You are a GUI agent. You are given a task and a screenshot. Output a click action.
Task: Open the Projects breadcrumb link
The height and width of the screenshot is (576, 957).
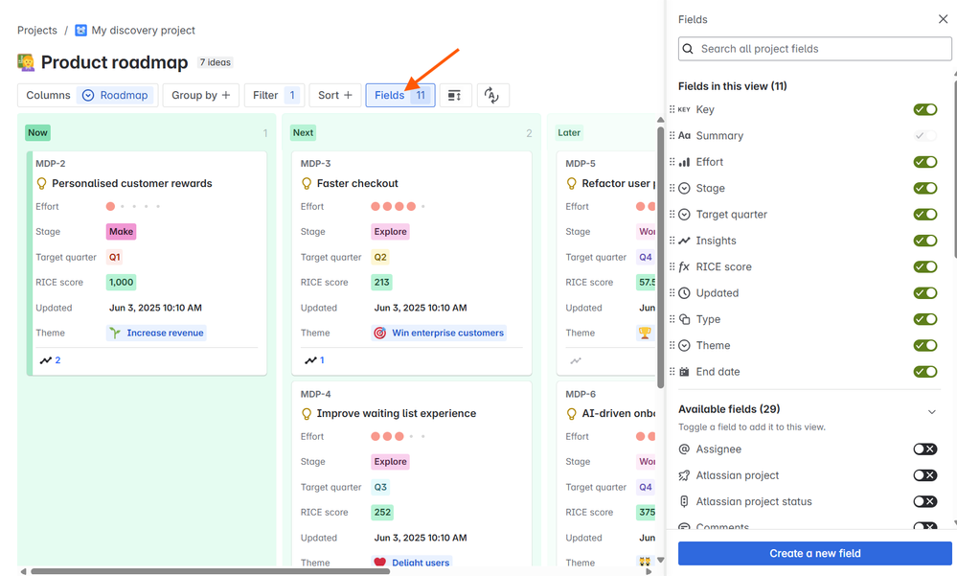(x=37, y=31)
